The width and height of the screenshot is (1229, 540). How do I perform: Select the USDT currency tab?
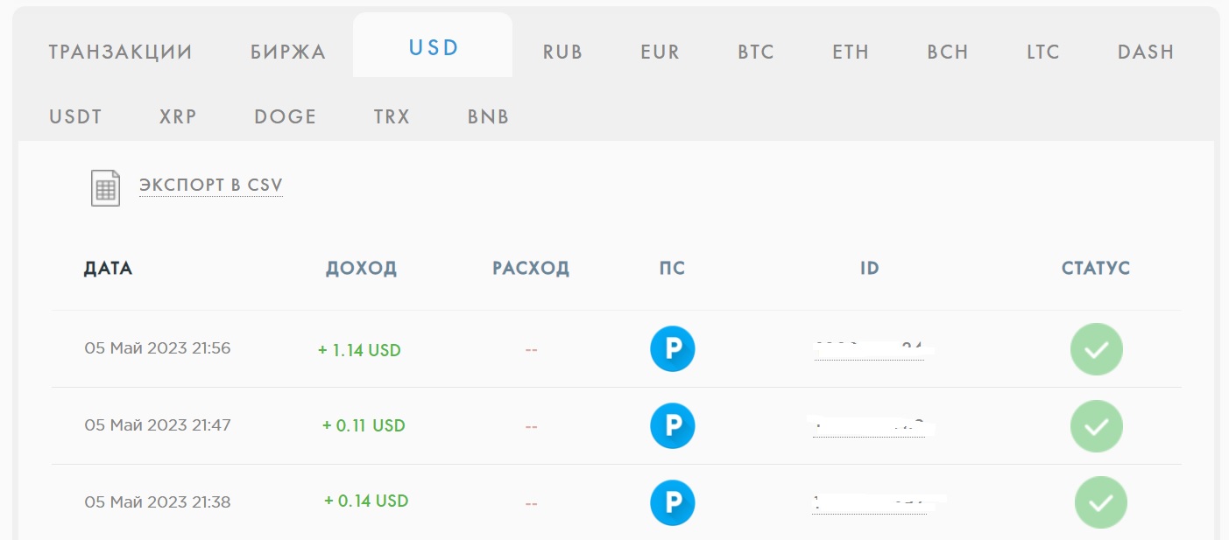click(x=75, y=116)
